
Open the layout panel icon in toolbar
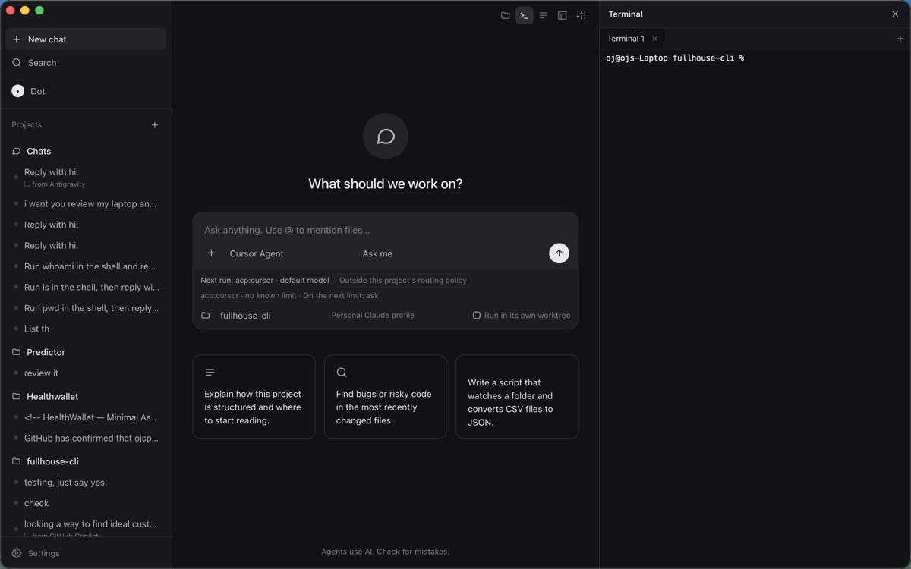coord(562,15)
